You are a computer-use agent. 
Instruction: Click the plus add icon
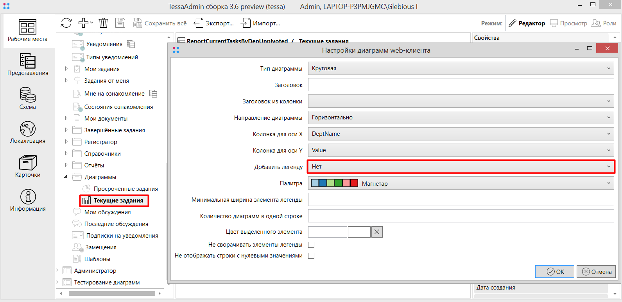click(84, 23)
